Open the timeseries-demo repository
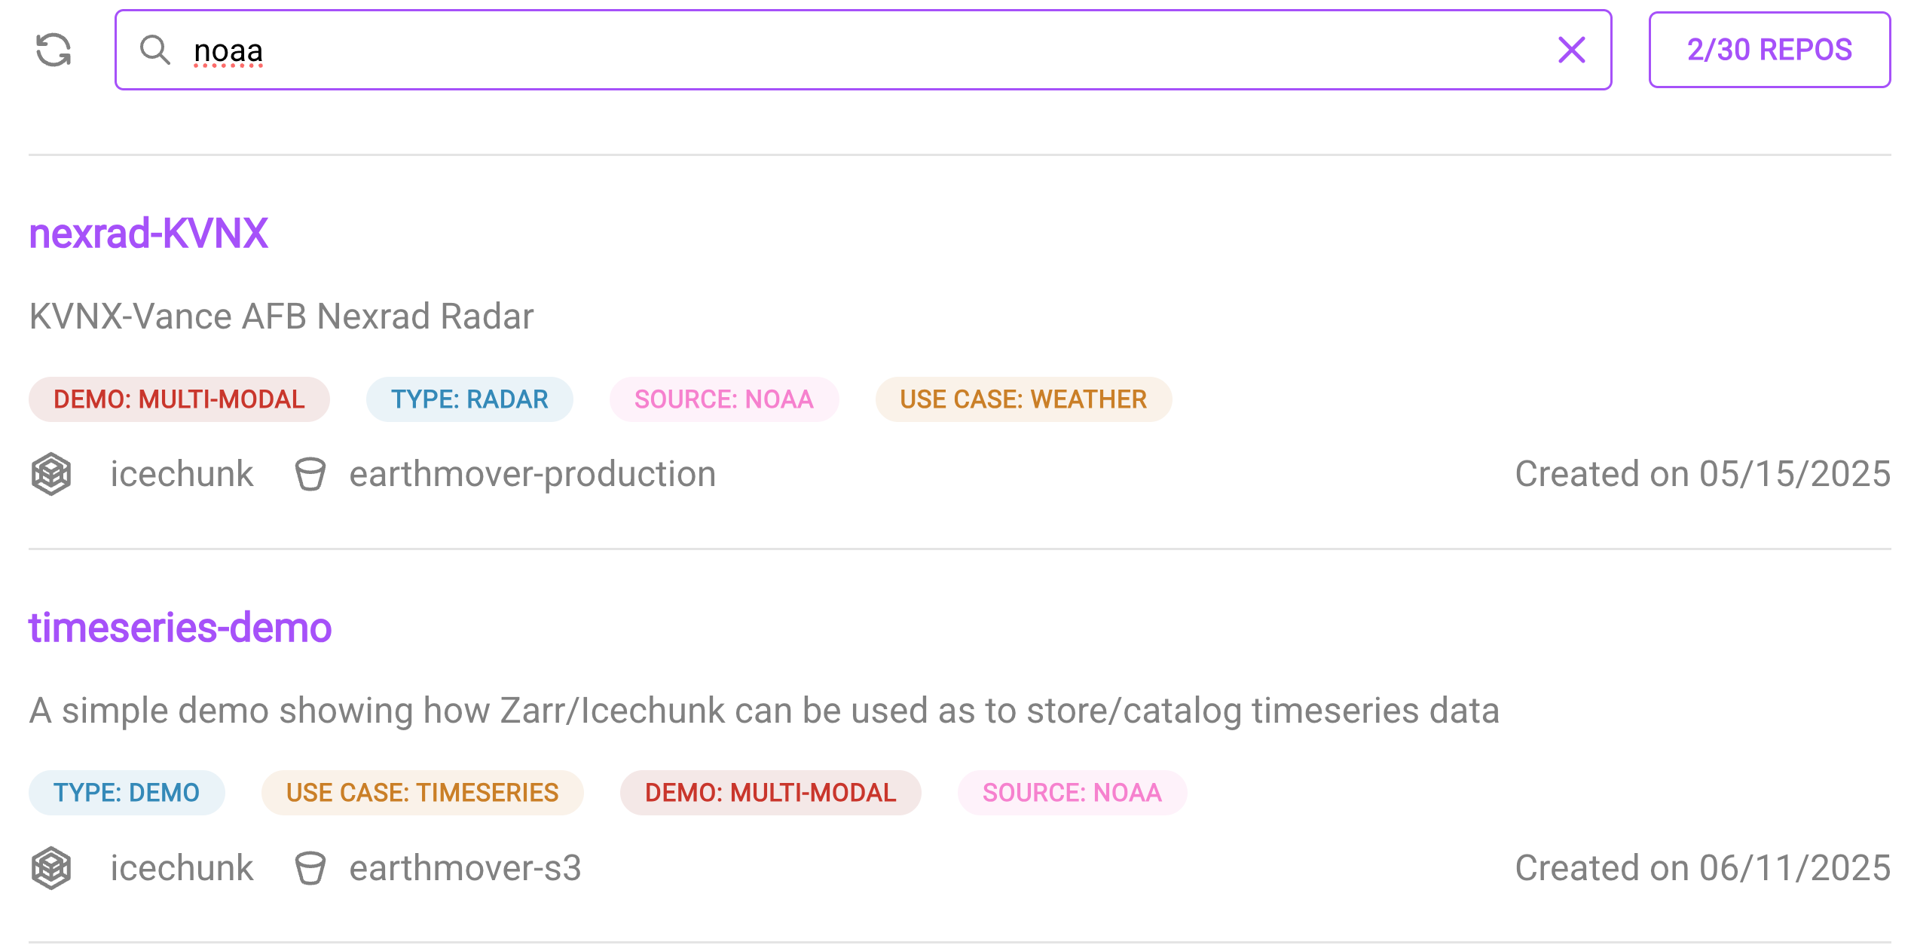This screenshot has width=1914, height=948. coord(180,628)
